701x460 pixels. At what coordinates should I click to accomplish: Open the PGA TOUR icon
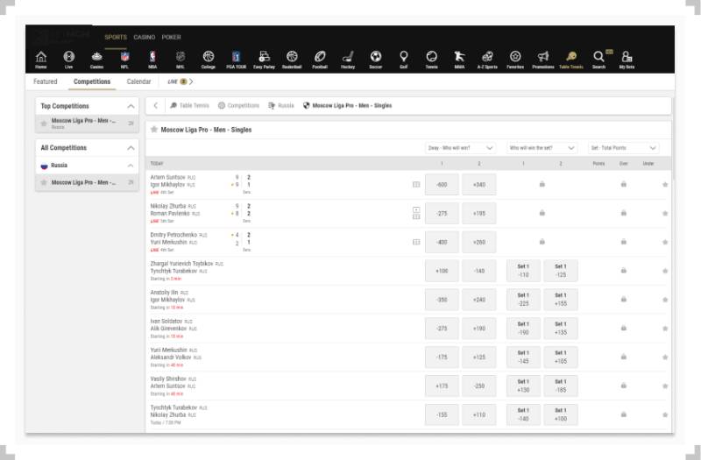[236, 60]
